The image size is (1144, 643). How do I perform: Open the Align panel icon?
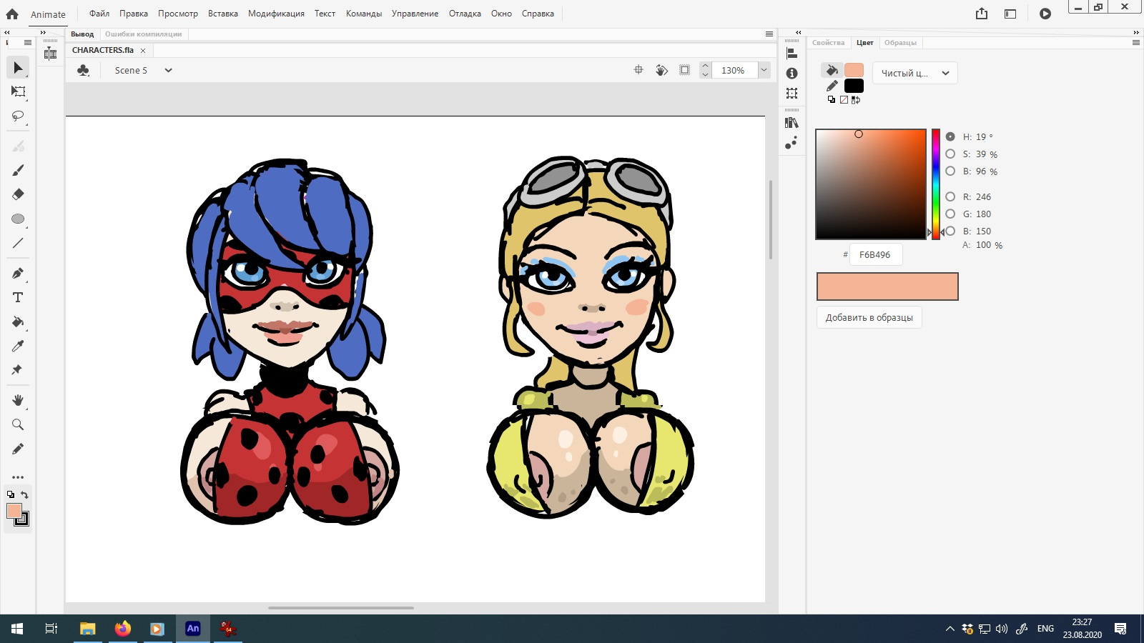pyautogui.click(x=792, y=53)
